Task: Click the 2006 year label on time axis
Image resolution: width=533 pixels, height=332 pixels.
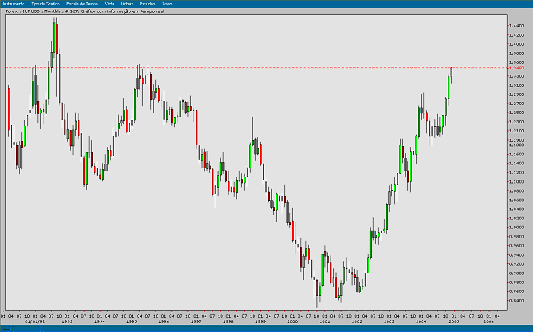Action: pos(489,321)
